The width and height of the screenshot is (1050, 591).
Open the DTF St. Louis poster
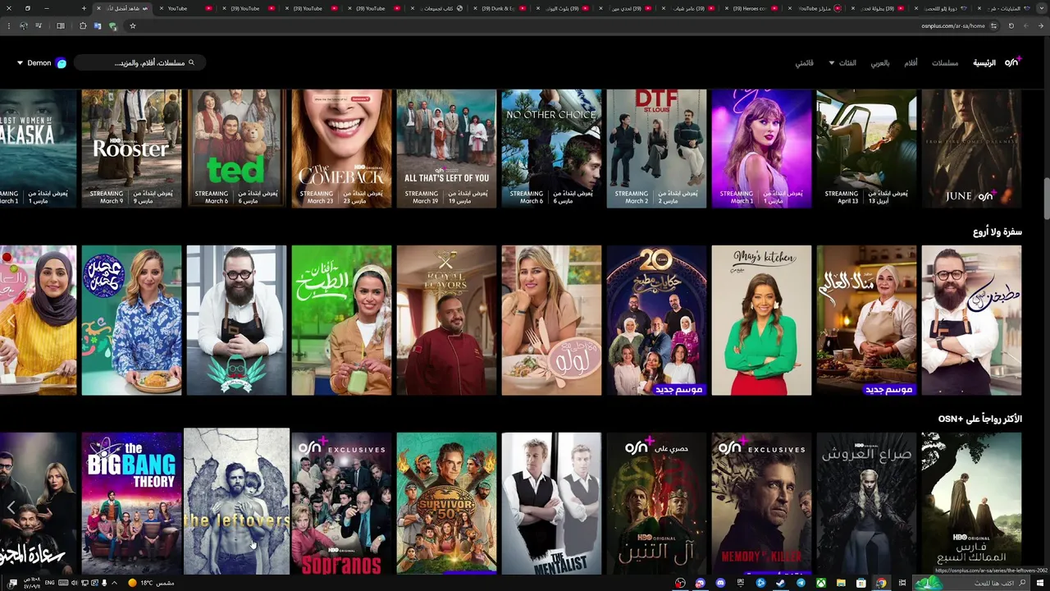pyautogui.click(x=656, y=149)
